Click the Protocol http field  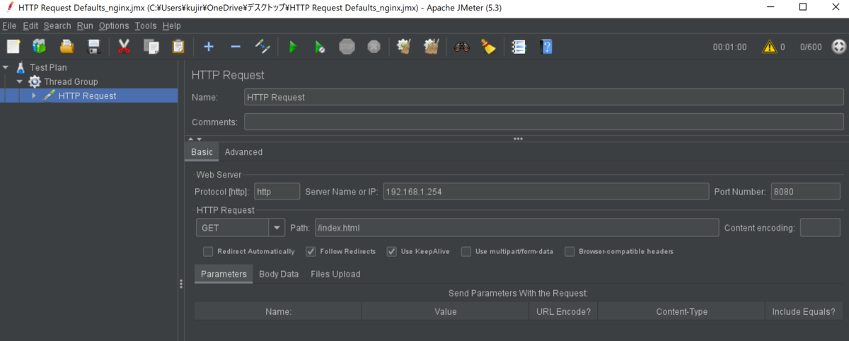(x=277, y=192)
